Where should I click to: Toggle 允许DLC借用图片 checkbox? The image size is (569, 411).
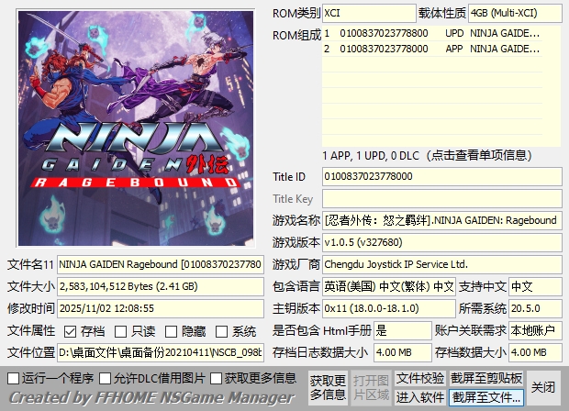pyautogui.click(x=106, y=378)
